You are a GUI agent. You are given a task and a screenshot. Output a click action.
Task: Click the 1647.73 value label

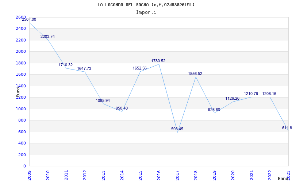pyautogui.click(x=84, y=68)
